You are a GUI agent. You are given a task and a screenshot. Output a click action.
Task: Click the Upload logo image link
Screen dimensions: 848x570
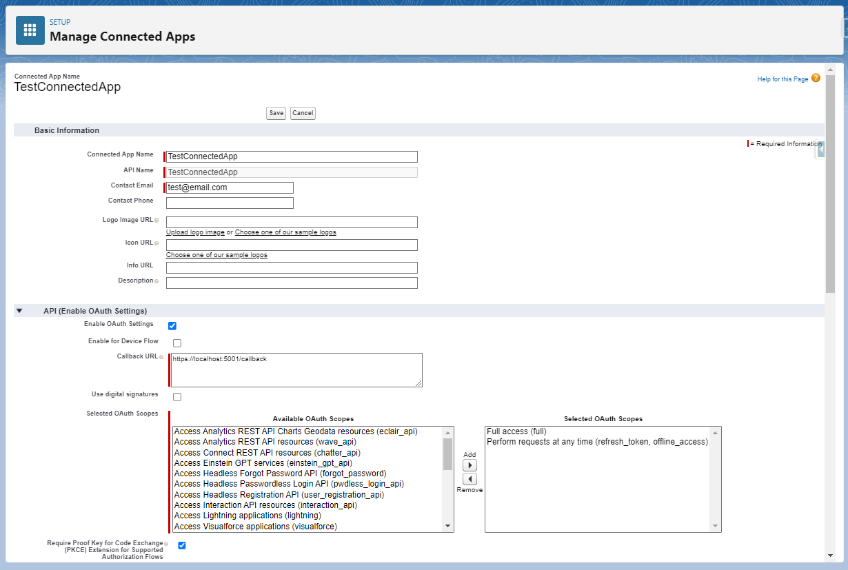coord(195,232)
